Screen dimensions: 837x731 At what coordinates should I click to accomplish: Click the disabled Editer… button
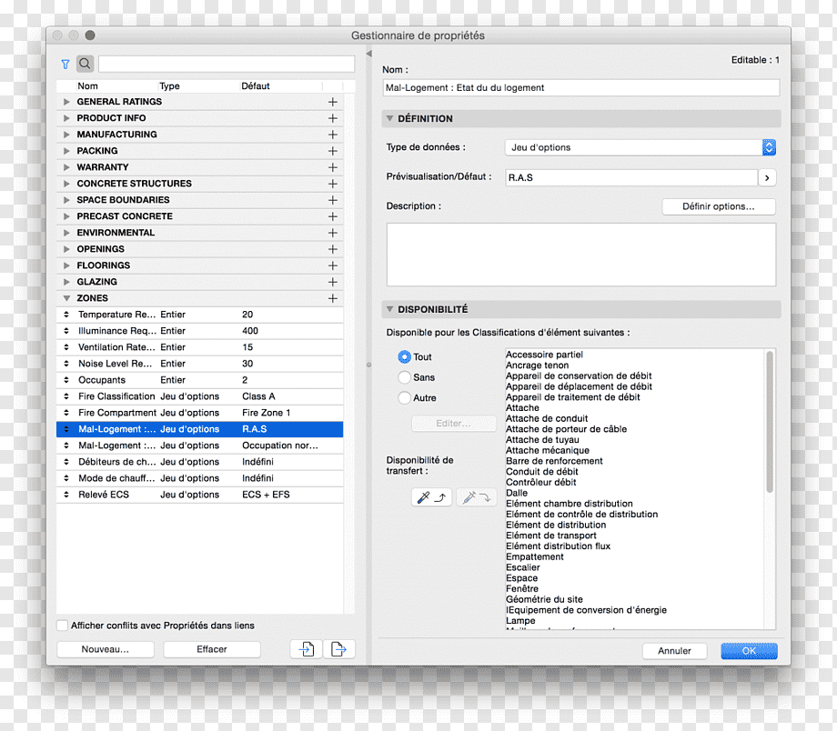coord(453,424)
